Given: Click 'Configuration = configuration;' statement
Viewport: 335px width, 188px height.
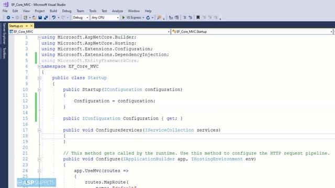Looking at the screenshot, I should [115, 101].
